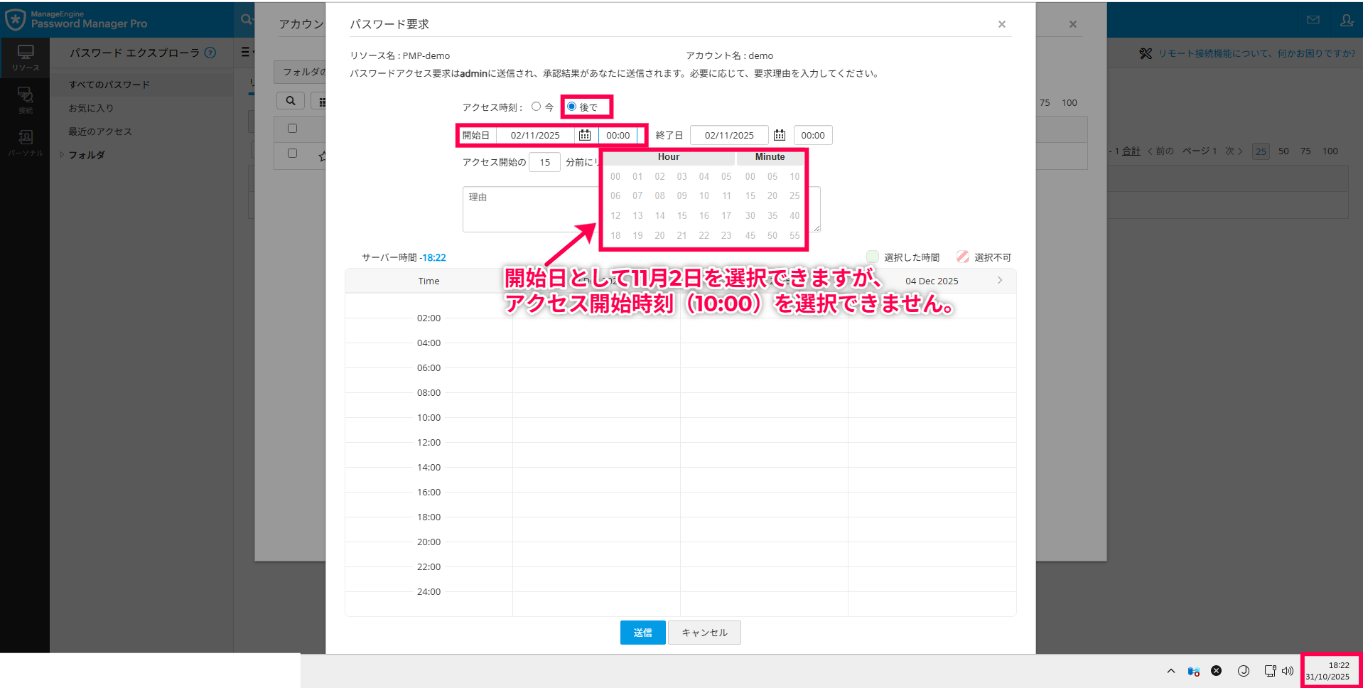Tick the header checkbox in background table

(x=292, y=129)
